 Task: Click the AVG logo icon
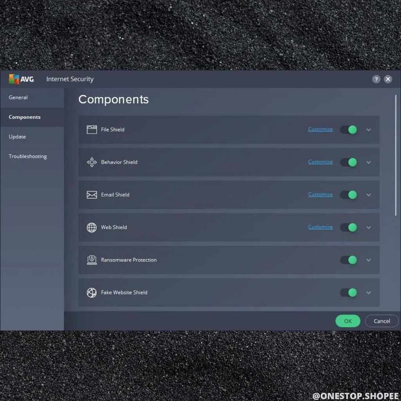[x=21, y=79]
